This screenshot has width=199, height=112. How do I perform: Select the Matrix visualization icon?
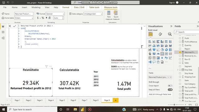tap(158, 58)
